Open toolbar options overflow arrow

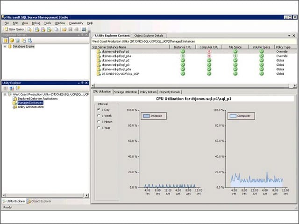[x=89, y=30]
